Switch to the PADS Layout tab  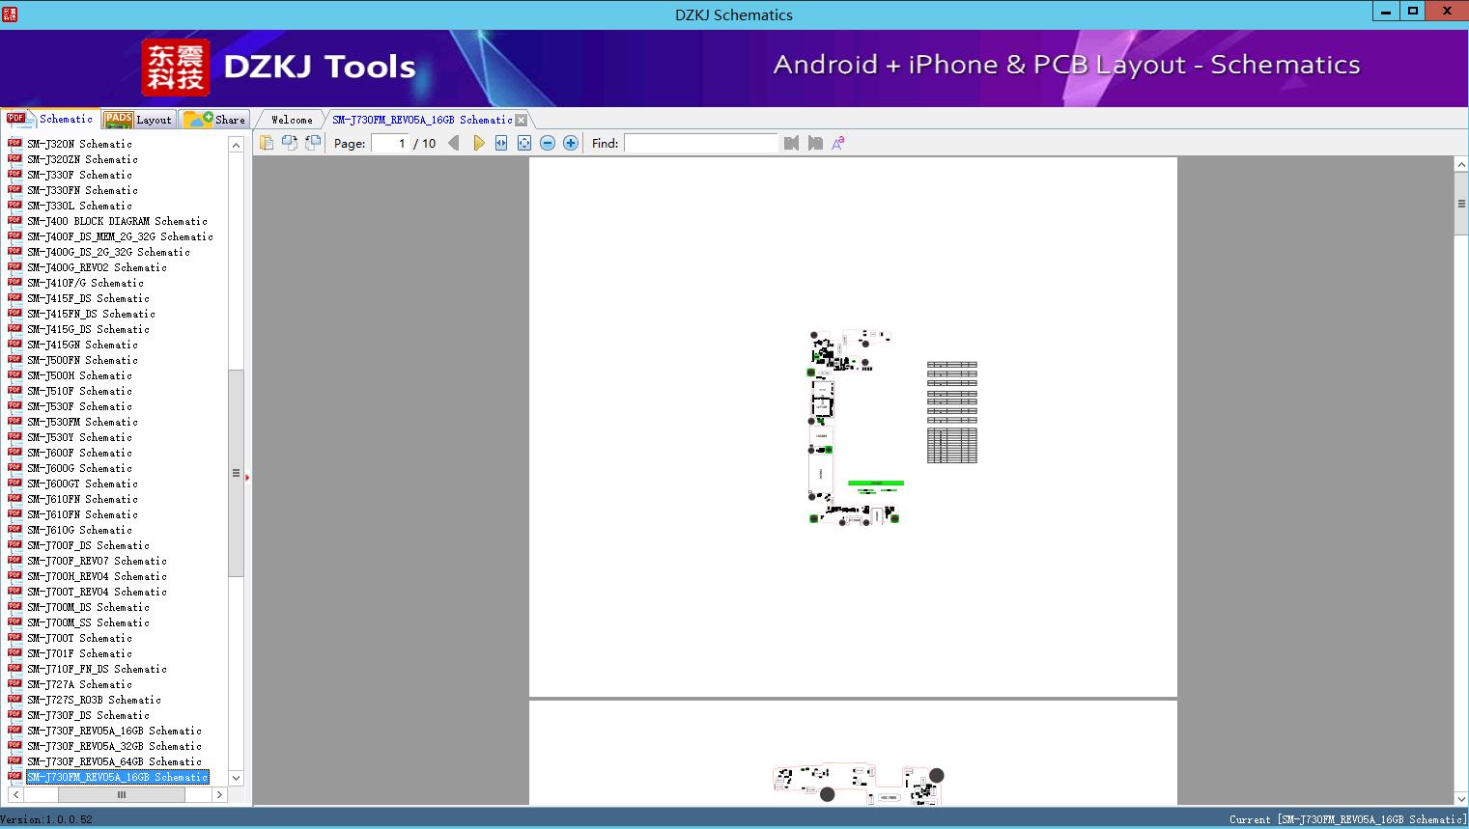coord(138,120)
